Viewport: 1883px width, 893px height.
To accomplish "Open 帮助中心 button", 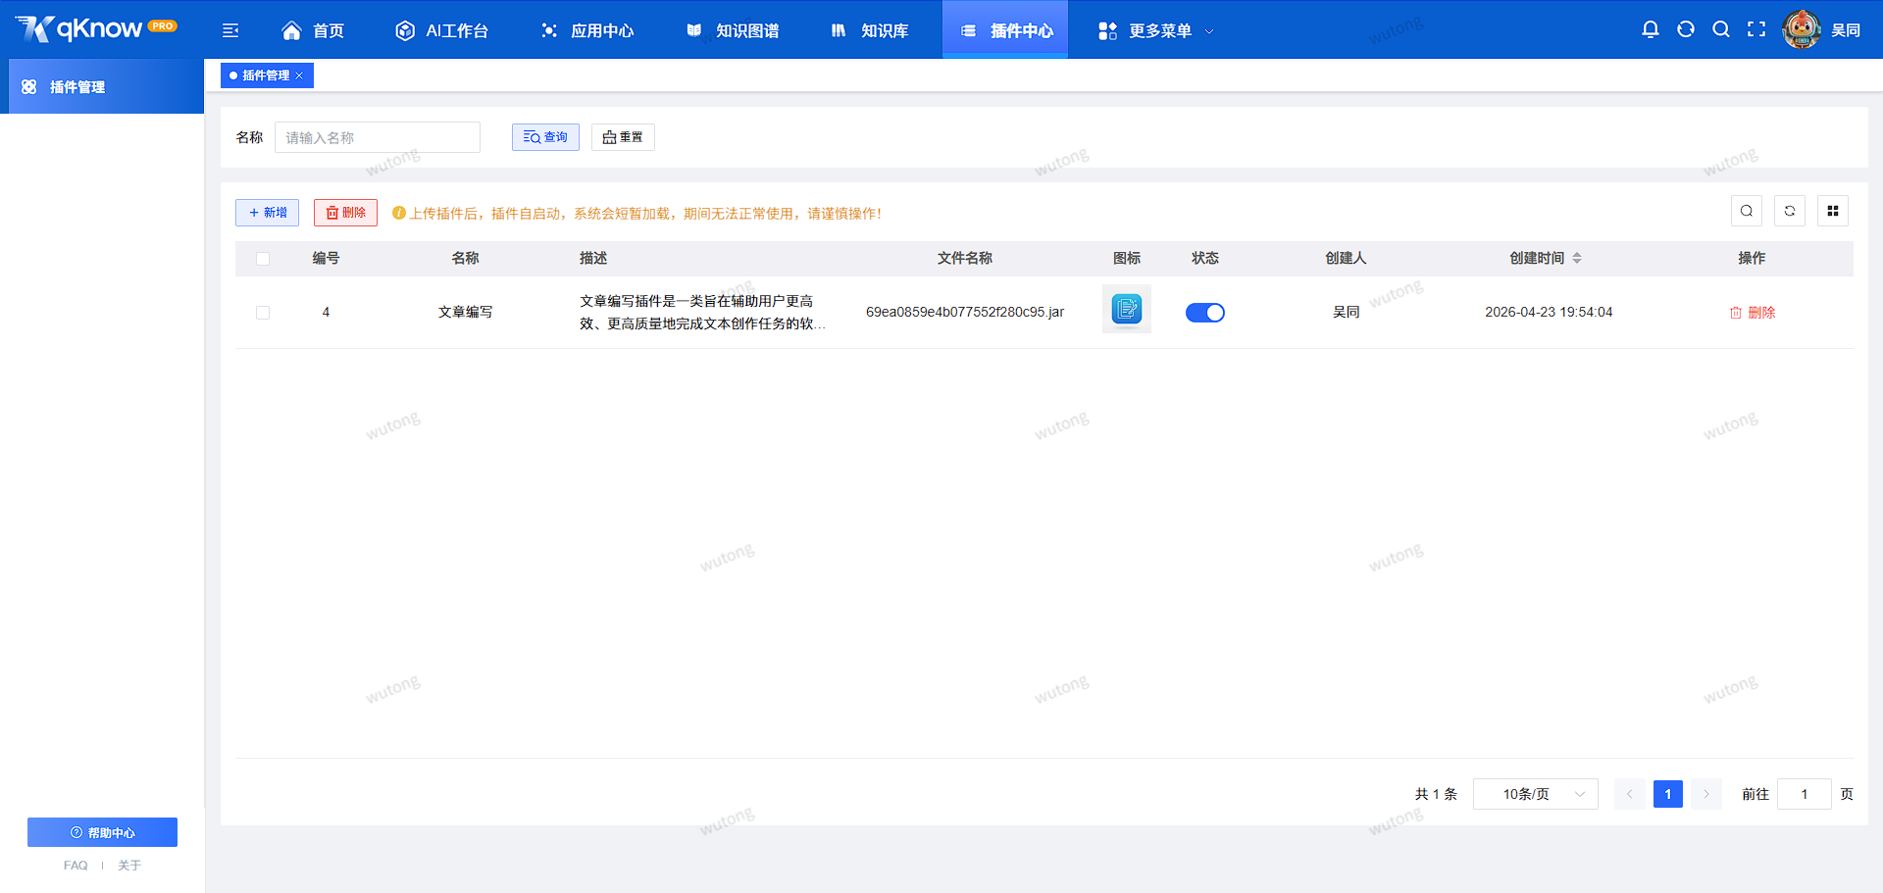I will click(x=102, y=832).
